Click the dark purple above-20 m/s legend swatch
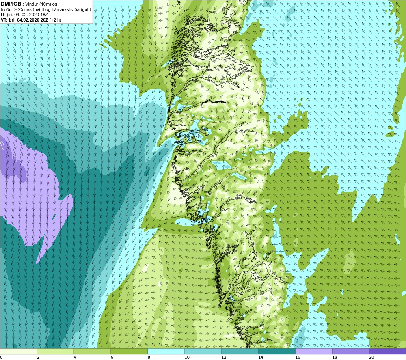The width and height of the screenshot is (406, 360). point(387,351)
